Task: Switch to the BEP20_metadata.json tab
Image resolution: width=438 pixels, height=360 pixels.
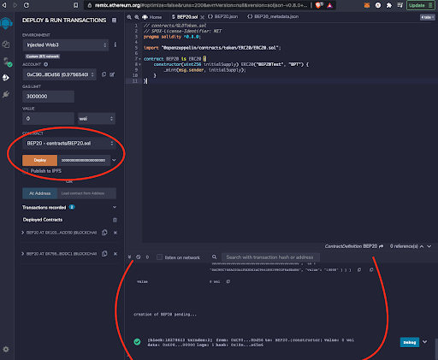Action: tap(273, 16)
